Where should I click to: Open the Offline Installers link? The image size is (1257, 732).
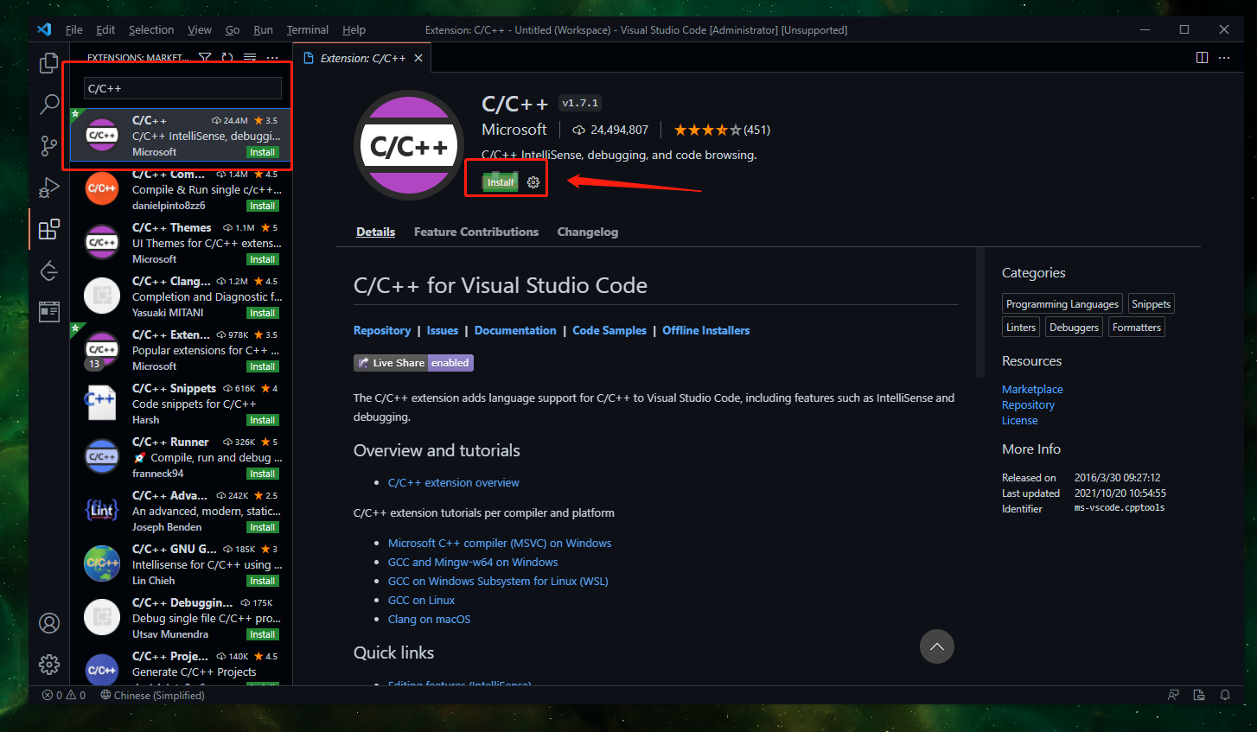point(706,330)
